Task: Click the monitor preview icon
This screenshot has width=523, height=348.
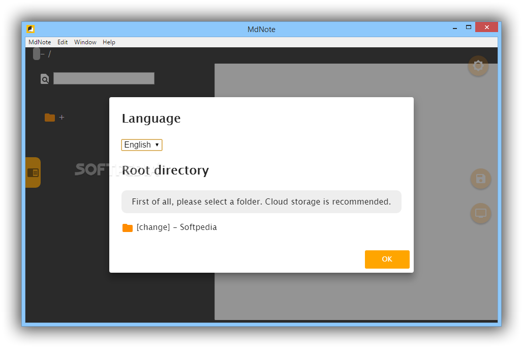Action: 480,213
